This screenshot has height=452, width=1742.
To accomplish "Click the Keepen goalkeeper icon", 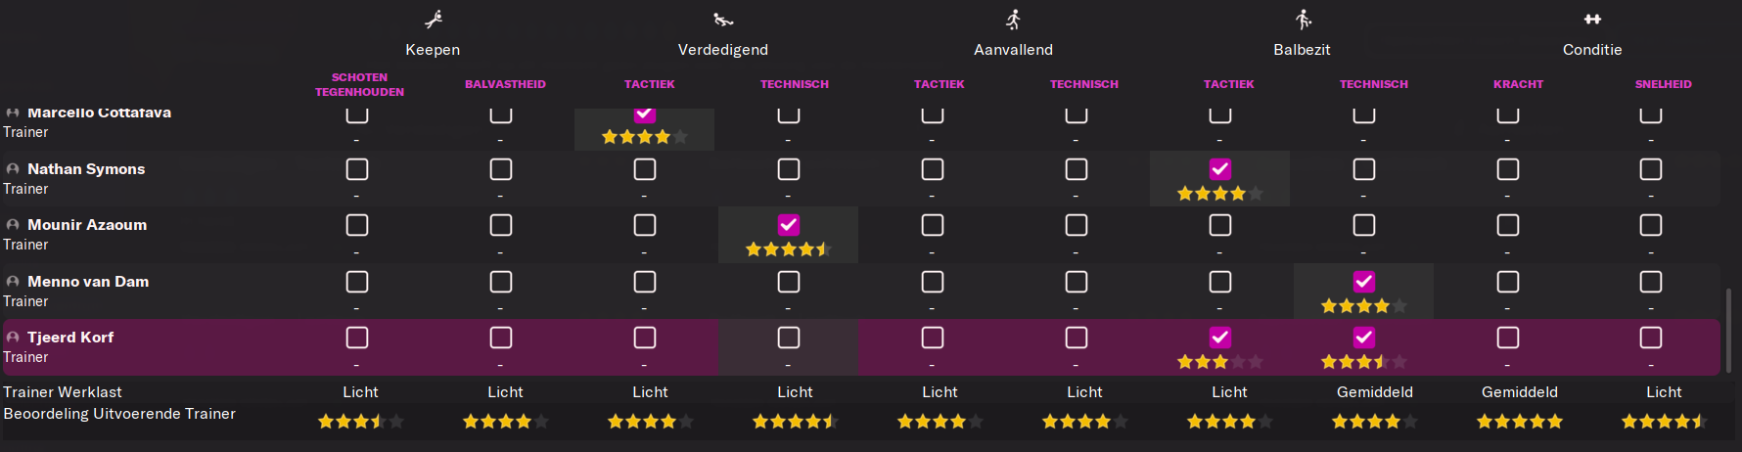I will coord(434,20).
